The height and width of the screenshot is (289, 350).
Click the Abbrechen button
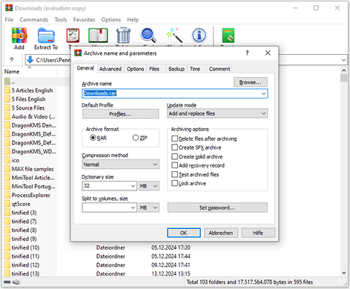pos(221,233)
